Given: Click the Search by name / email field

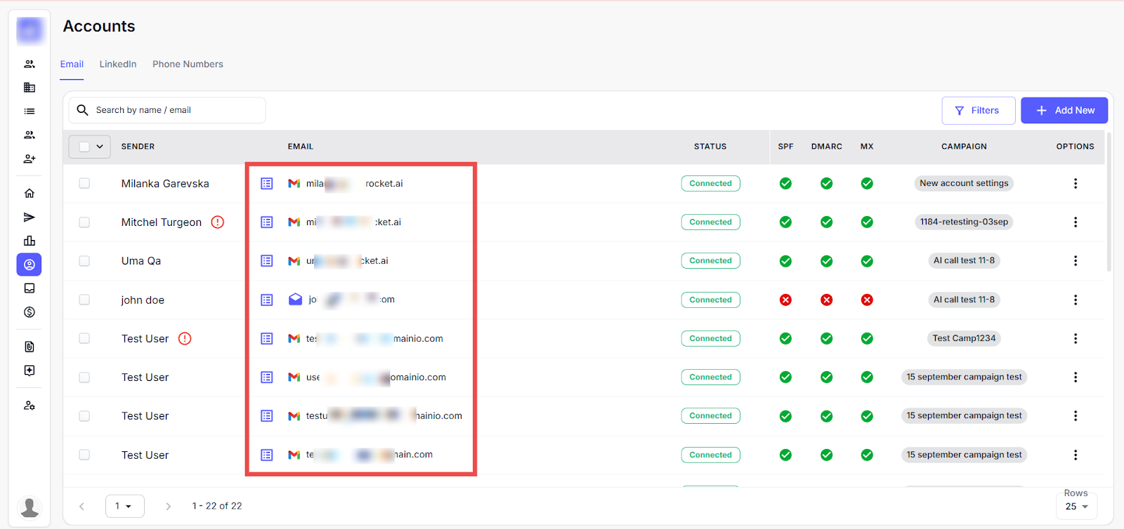Looking at the screenshot, I should 176,110.
